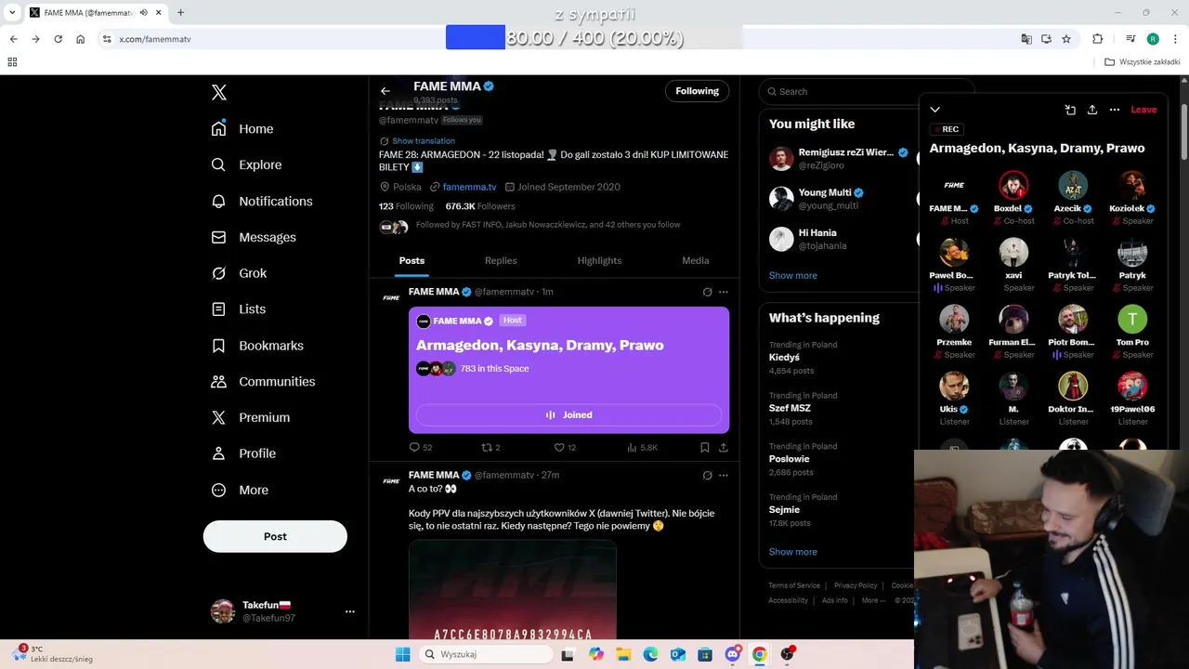
Task: Click Leave to exit the Space
Action: (1143, 110)
